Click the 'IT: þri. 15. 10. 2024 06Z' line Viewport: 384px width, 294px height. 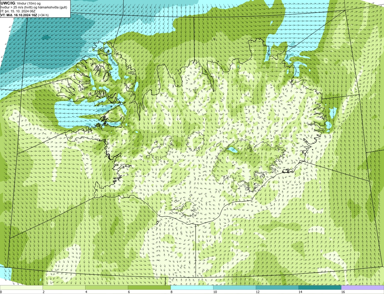(x=18, y=11)
